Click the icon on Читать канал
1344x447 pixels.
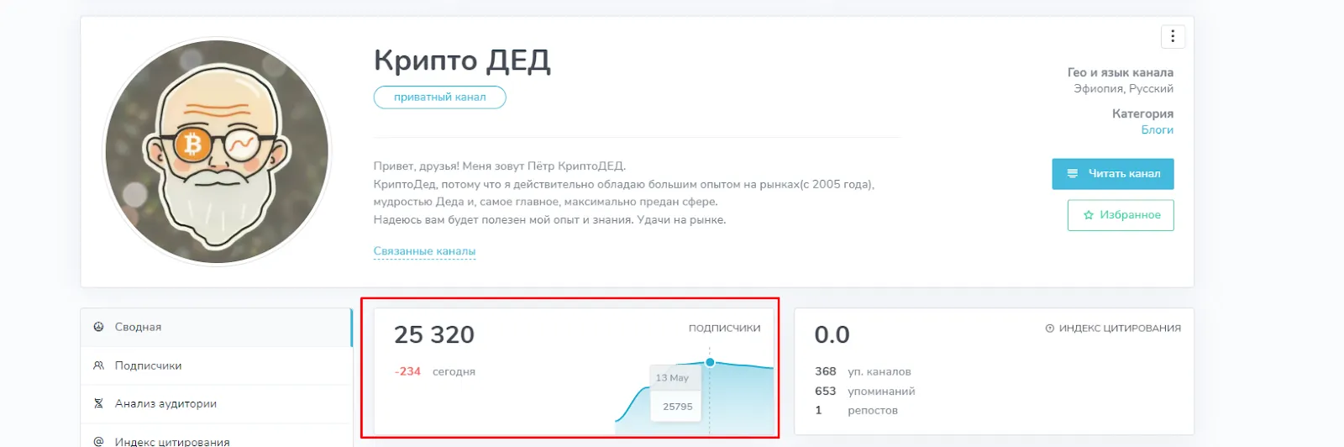pos(1073,174)
